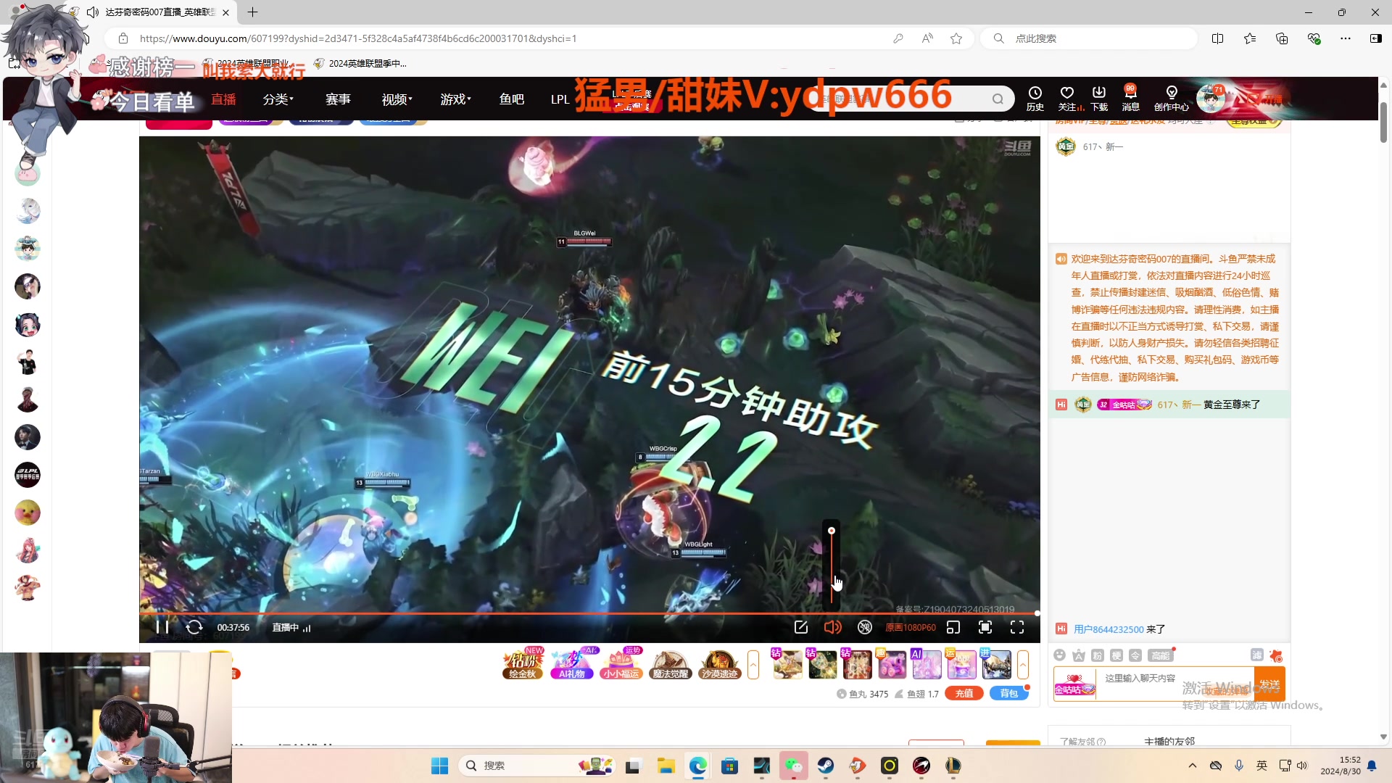This screenshot has height=783, width=1392.
Task: Open Steam from the taskbar
Action: (x=826, y=766)
